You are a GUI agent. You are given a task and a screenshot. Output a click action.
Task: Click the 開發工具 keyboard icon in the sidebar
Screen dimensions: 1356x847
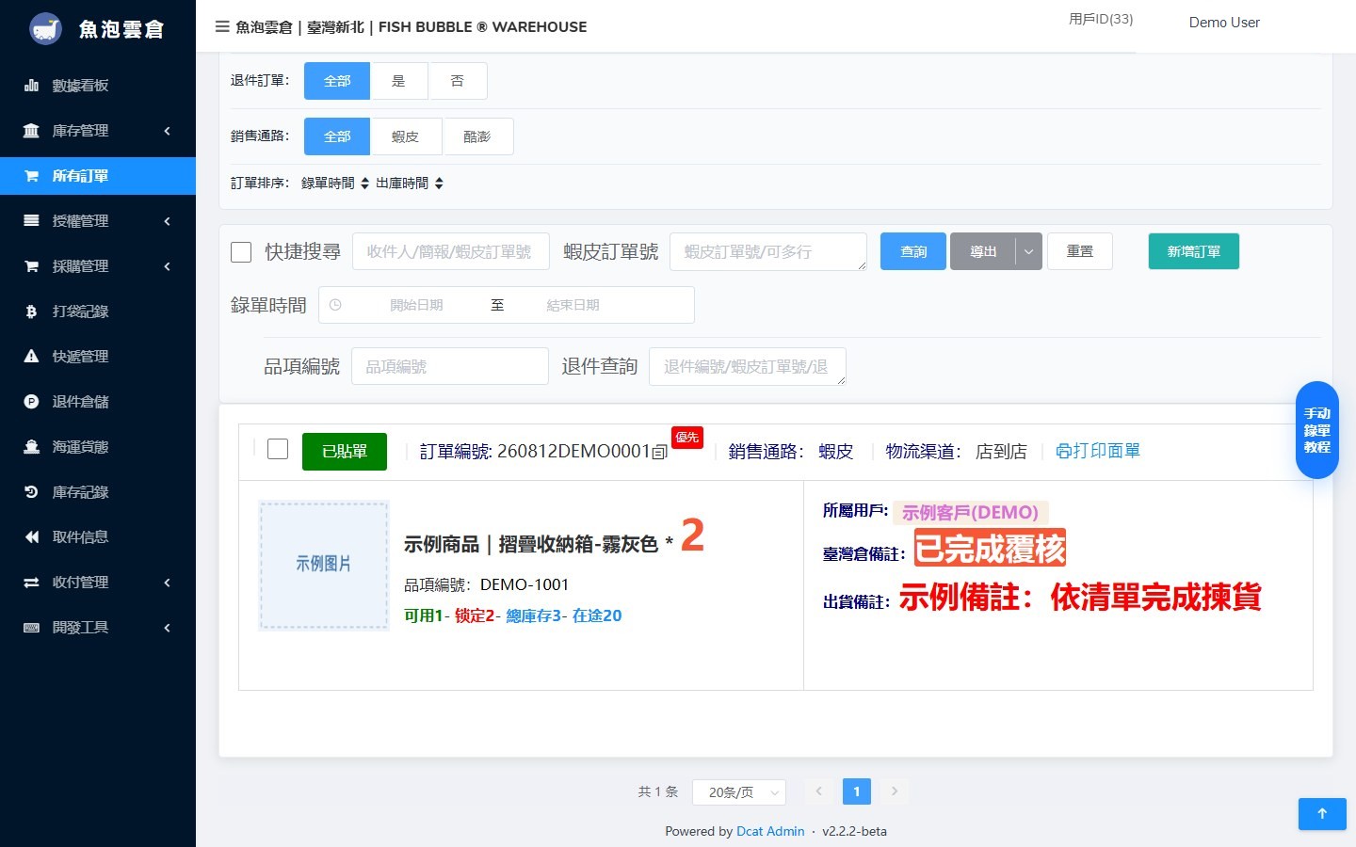31,628
